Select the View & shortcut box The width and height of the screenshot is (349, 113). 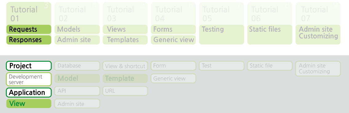125,66
